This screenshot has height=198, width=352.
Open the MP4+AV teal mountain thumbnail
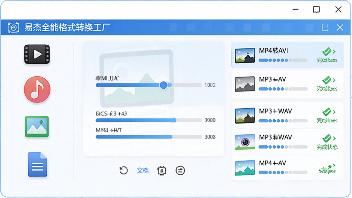(245, 168)
